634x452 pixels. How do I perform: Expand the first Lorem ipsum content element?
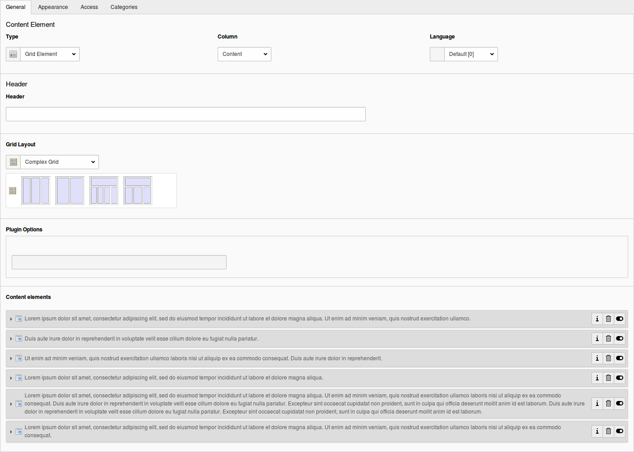(11, 319)
